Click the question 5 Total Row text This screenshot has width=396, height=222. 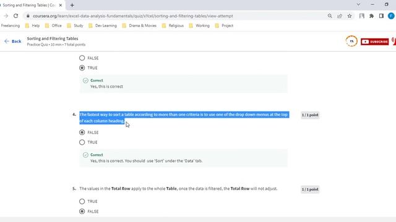(x=178, y=189)
